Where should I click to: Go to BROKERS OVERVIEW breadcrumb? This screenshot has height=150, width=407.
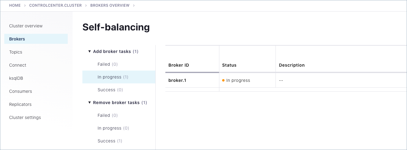[x=110, y=5]
